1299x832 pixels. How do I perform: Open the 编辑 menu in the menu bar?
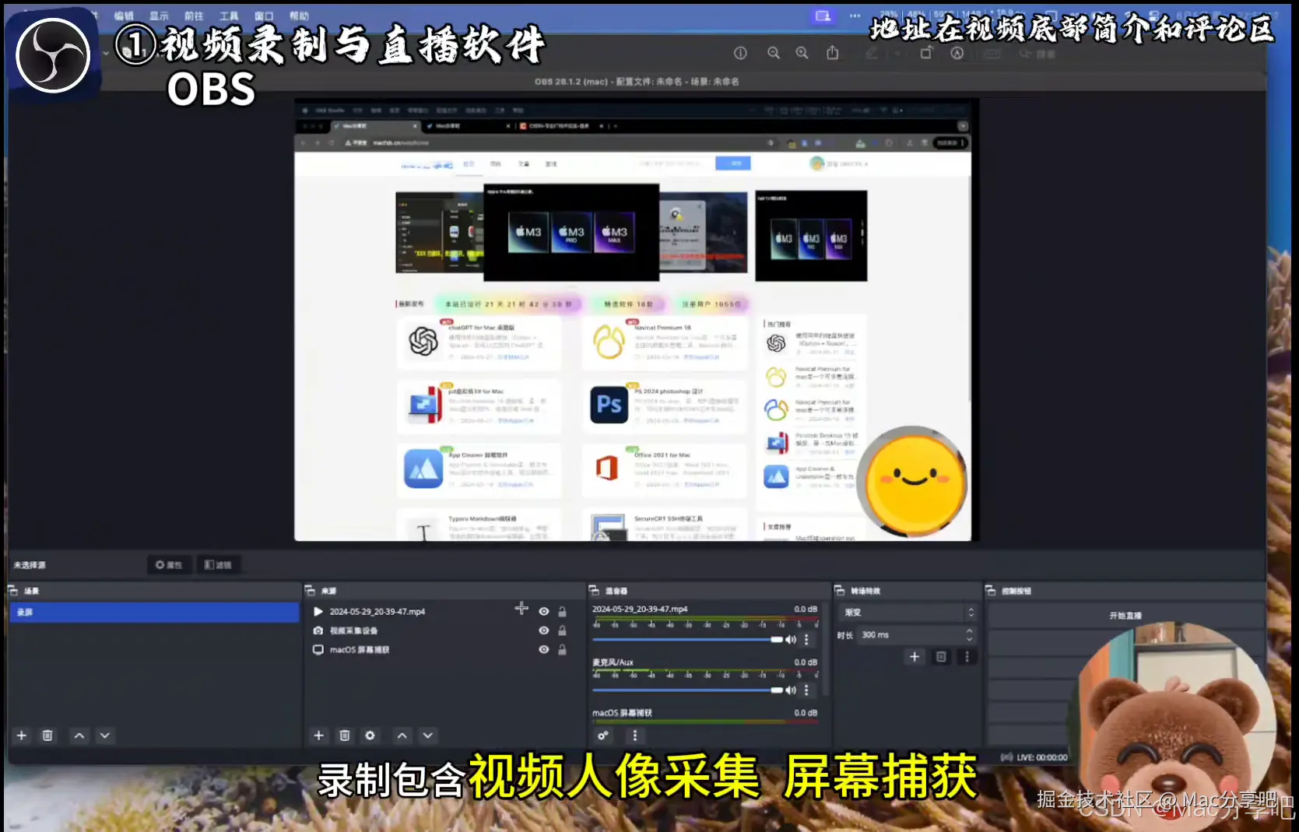click(x=125, y=15)
